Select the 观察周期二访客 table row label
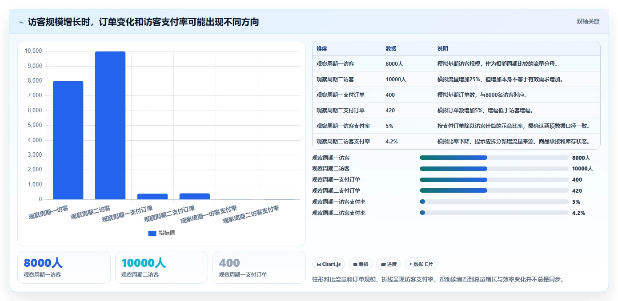618x301 pixels. click(x=335, y=79)
